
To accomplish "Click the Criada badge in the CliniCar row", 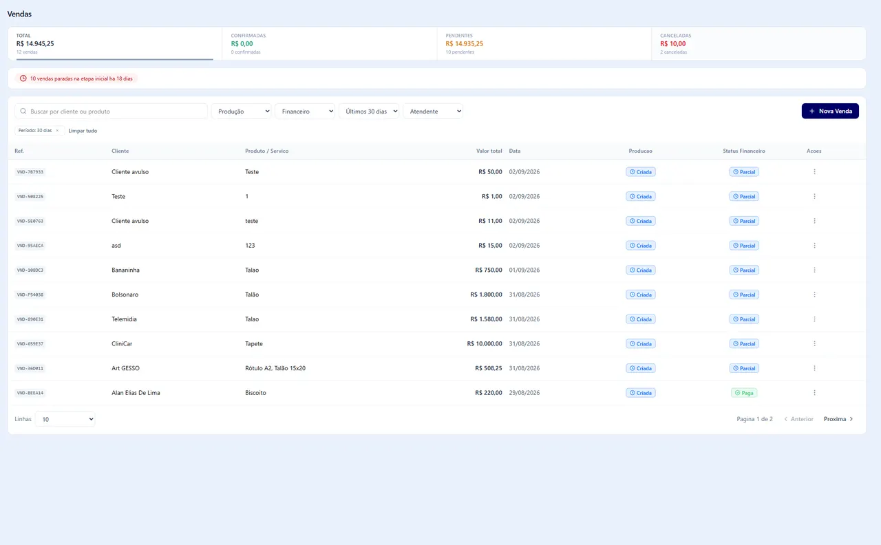I will [641, 344].
